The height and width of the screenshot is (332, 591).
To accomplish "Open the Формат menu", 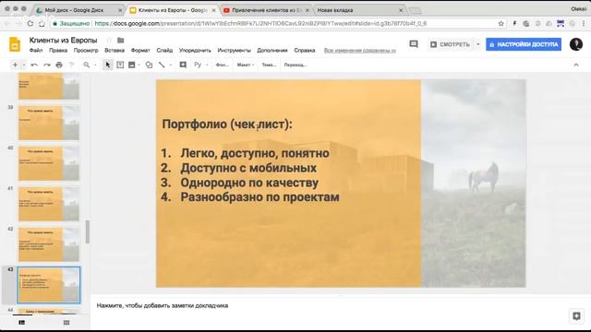I will [x=140, y=50].
